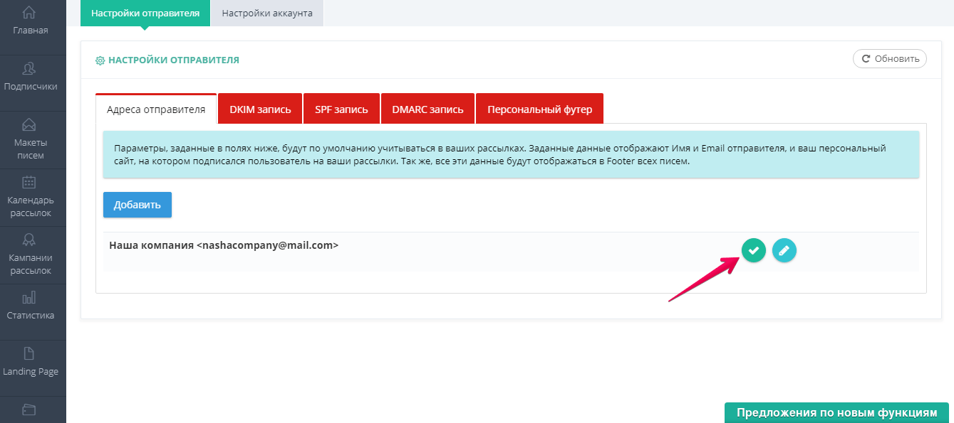Click sender text Наша компания <nashacompany@mail.com>
This screenshot has width=954, height=423.
click(224, 245)
